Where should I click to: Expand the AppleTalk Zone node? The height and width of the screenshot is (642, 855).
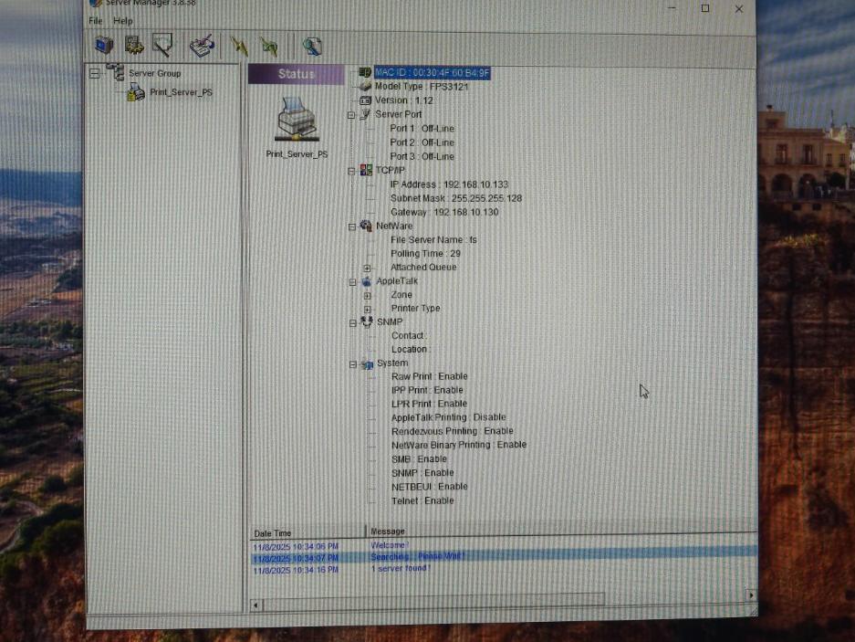point(368,295)
